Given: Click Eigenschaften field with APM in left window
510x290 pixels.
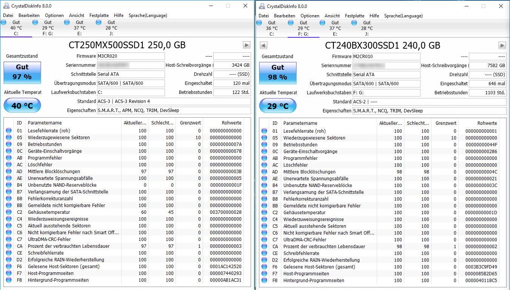Looking at the screenshot, I should [174, 110].
